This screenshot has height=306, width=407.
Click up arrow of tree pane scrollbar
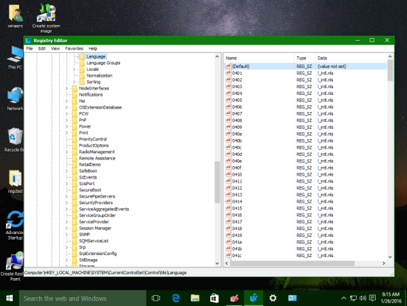tap(217, 56)
